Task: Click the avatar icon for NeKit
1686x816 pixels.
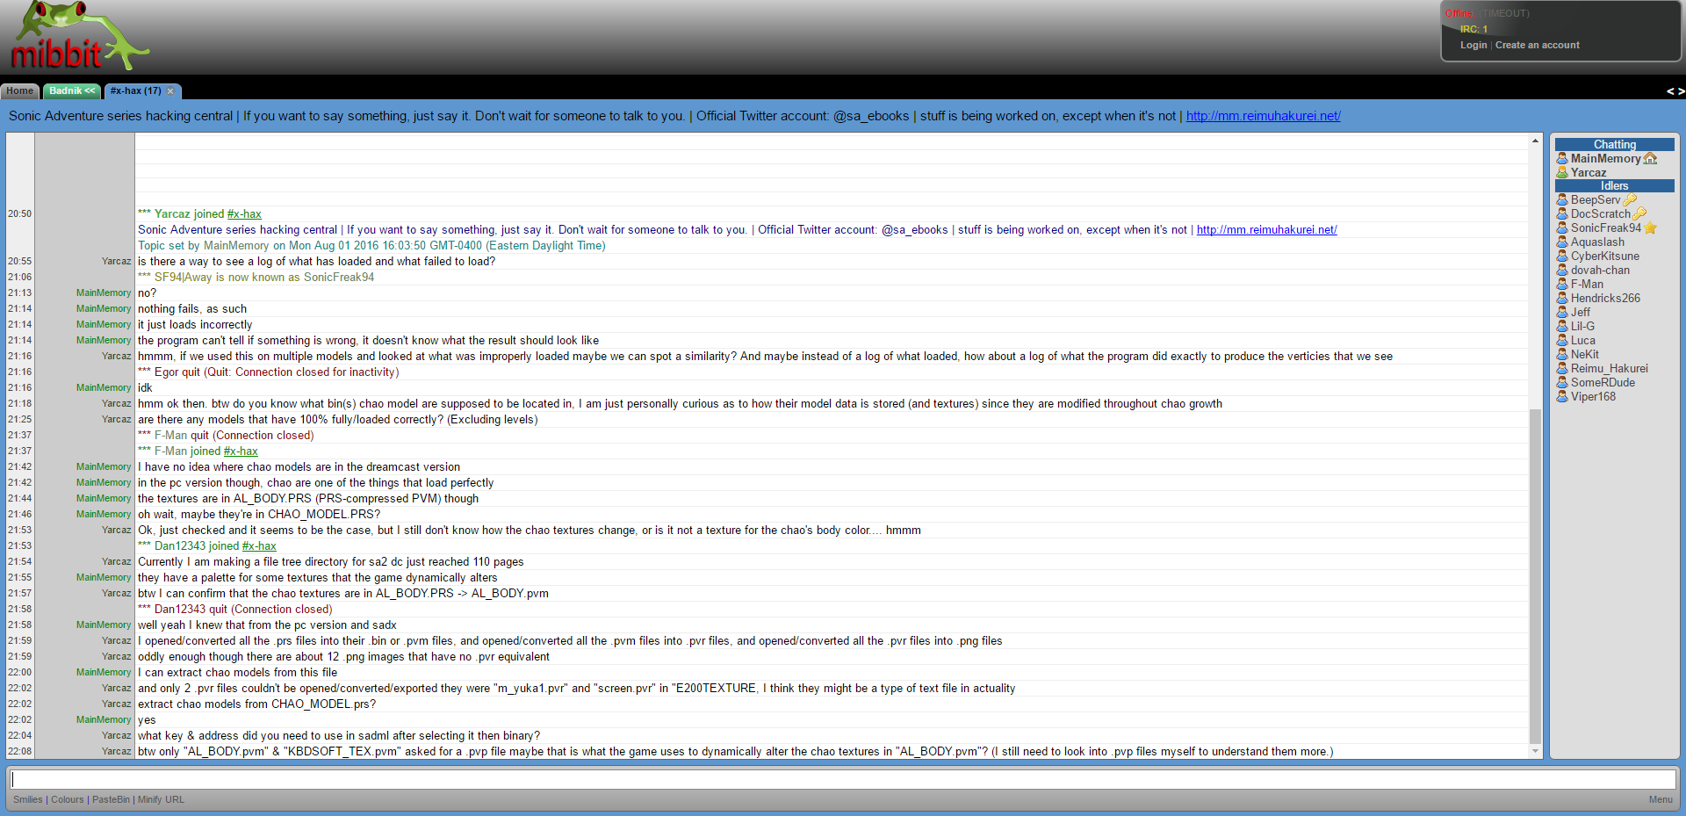Action: click(x=1562, y=355)
